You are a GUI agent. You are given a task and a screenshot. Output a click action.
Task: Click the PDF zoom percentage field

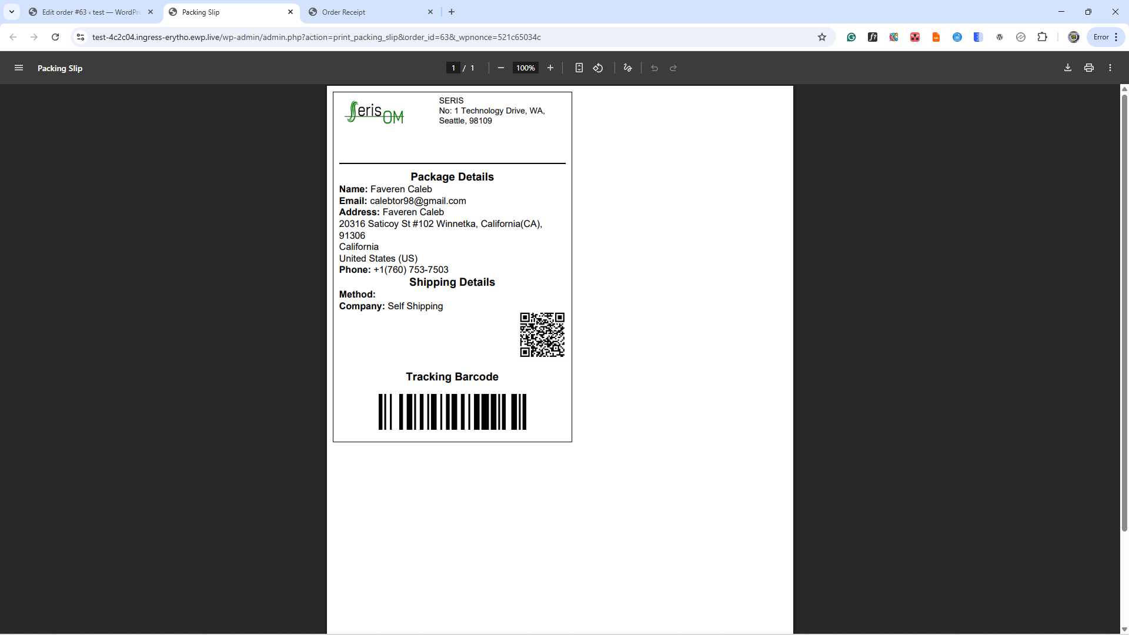(x=525, y=68)
